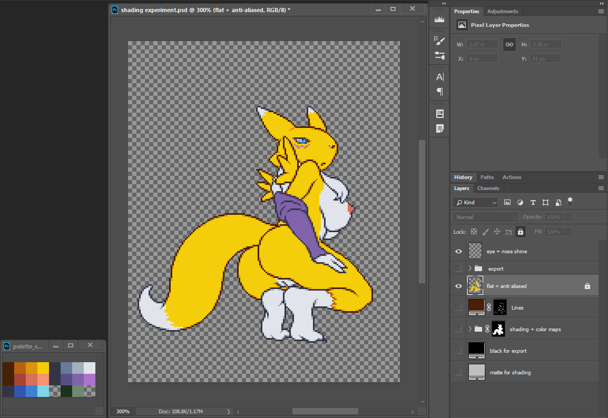Switch to the Adjustments tab
This screenshot has height=418, width=608.
point(502,12)
